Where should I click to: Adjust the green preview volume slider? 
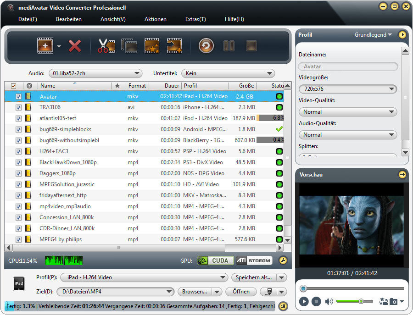pos(355,301)
